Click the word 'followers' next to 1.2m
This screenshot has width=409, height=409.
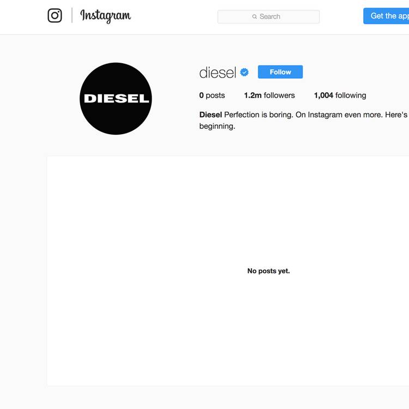279,95
